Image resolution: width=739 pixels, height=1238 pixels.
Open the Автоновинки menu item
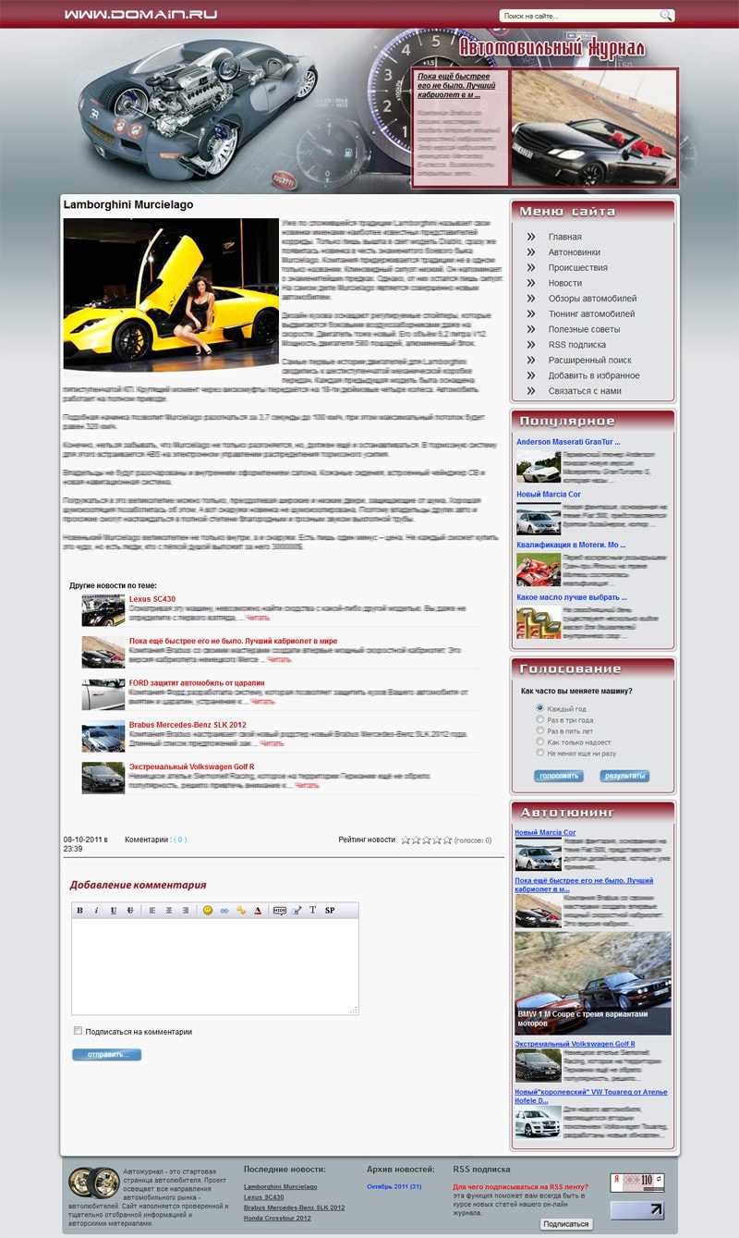[574, 251]
